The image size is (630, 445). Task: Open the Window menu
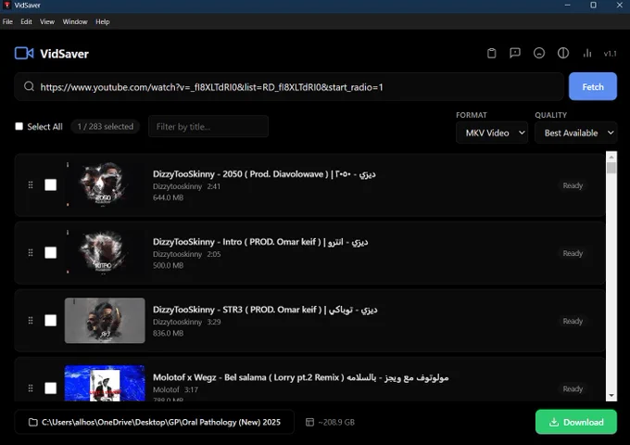(75, 21)
